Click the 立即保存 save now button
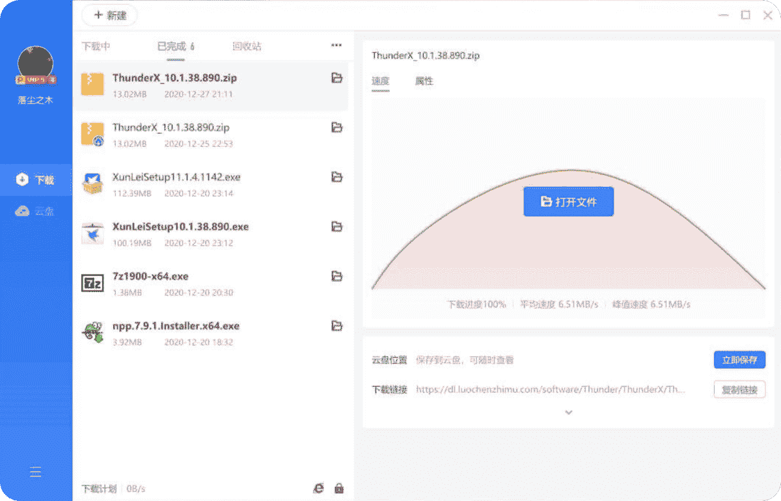Image resolution: width=781 pixels, height=501 pixels. point(739,360)
